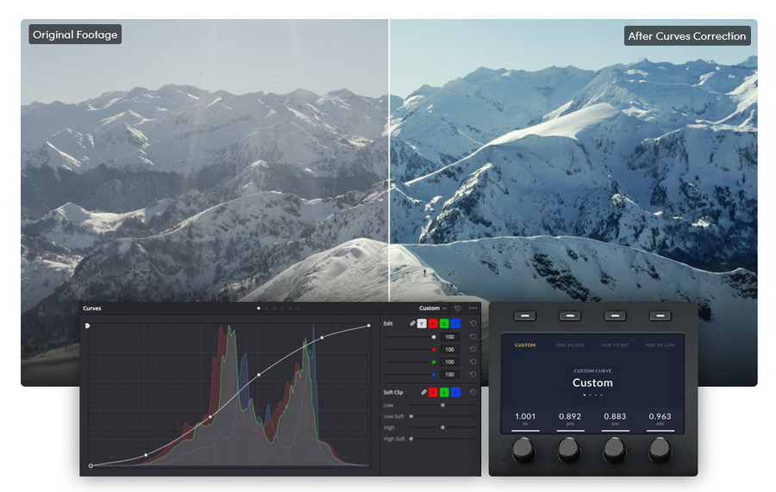This screenshot has width=776, height=492.
Task: Select the upper highlights control point on the curve
Action: click(322, 338)
